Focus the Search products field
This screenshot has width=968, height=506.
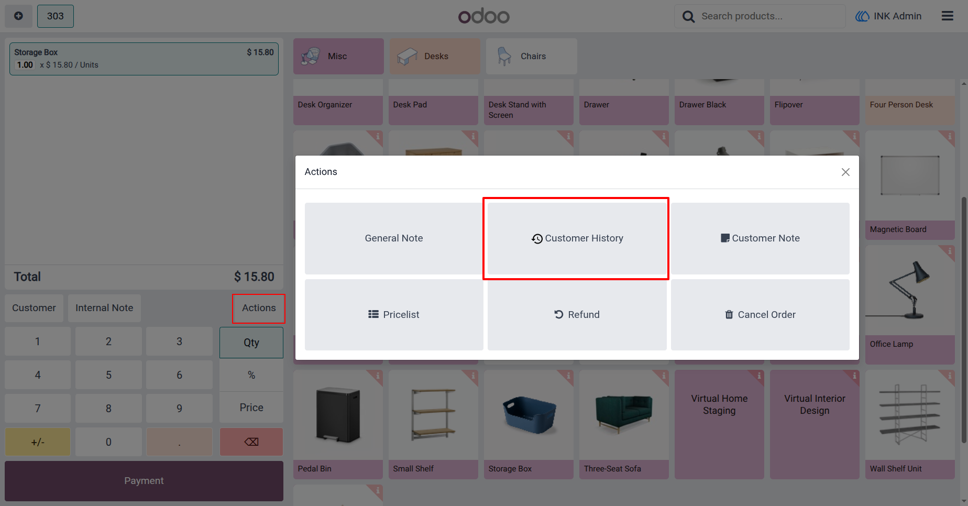(x=760, y=16)
